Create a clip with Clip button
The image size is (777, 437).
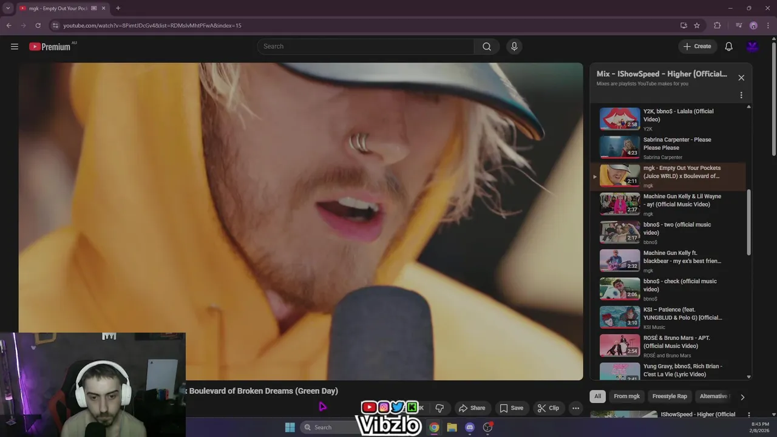coord(548,408)
